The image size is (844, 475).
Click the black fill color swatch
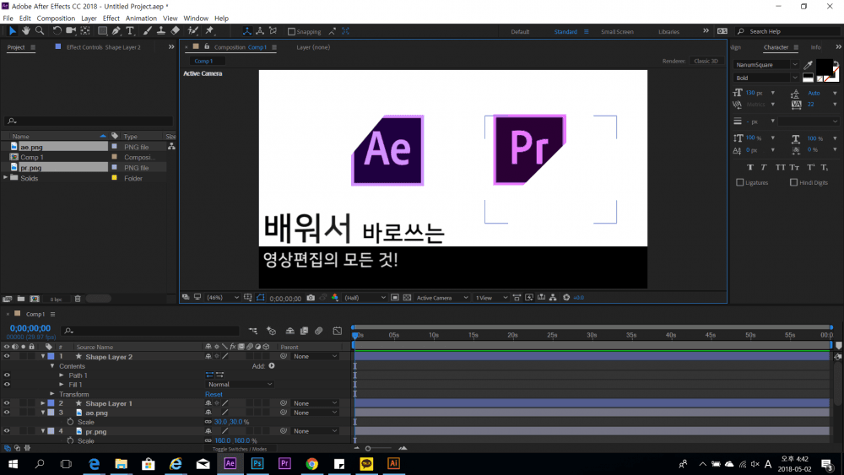(x=823, y=67)
